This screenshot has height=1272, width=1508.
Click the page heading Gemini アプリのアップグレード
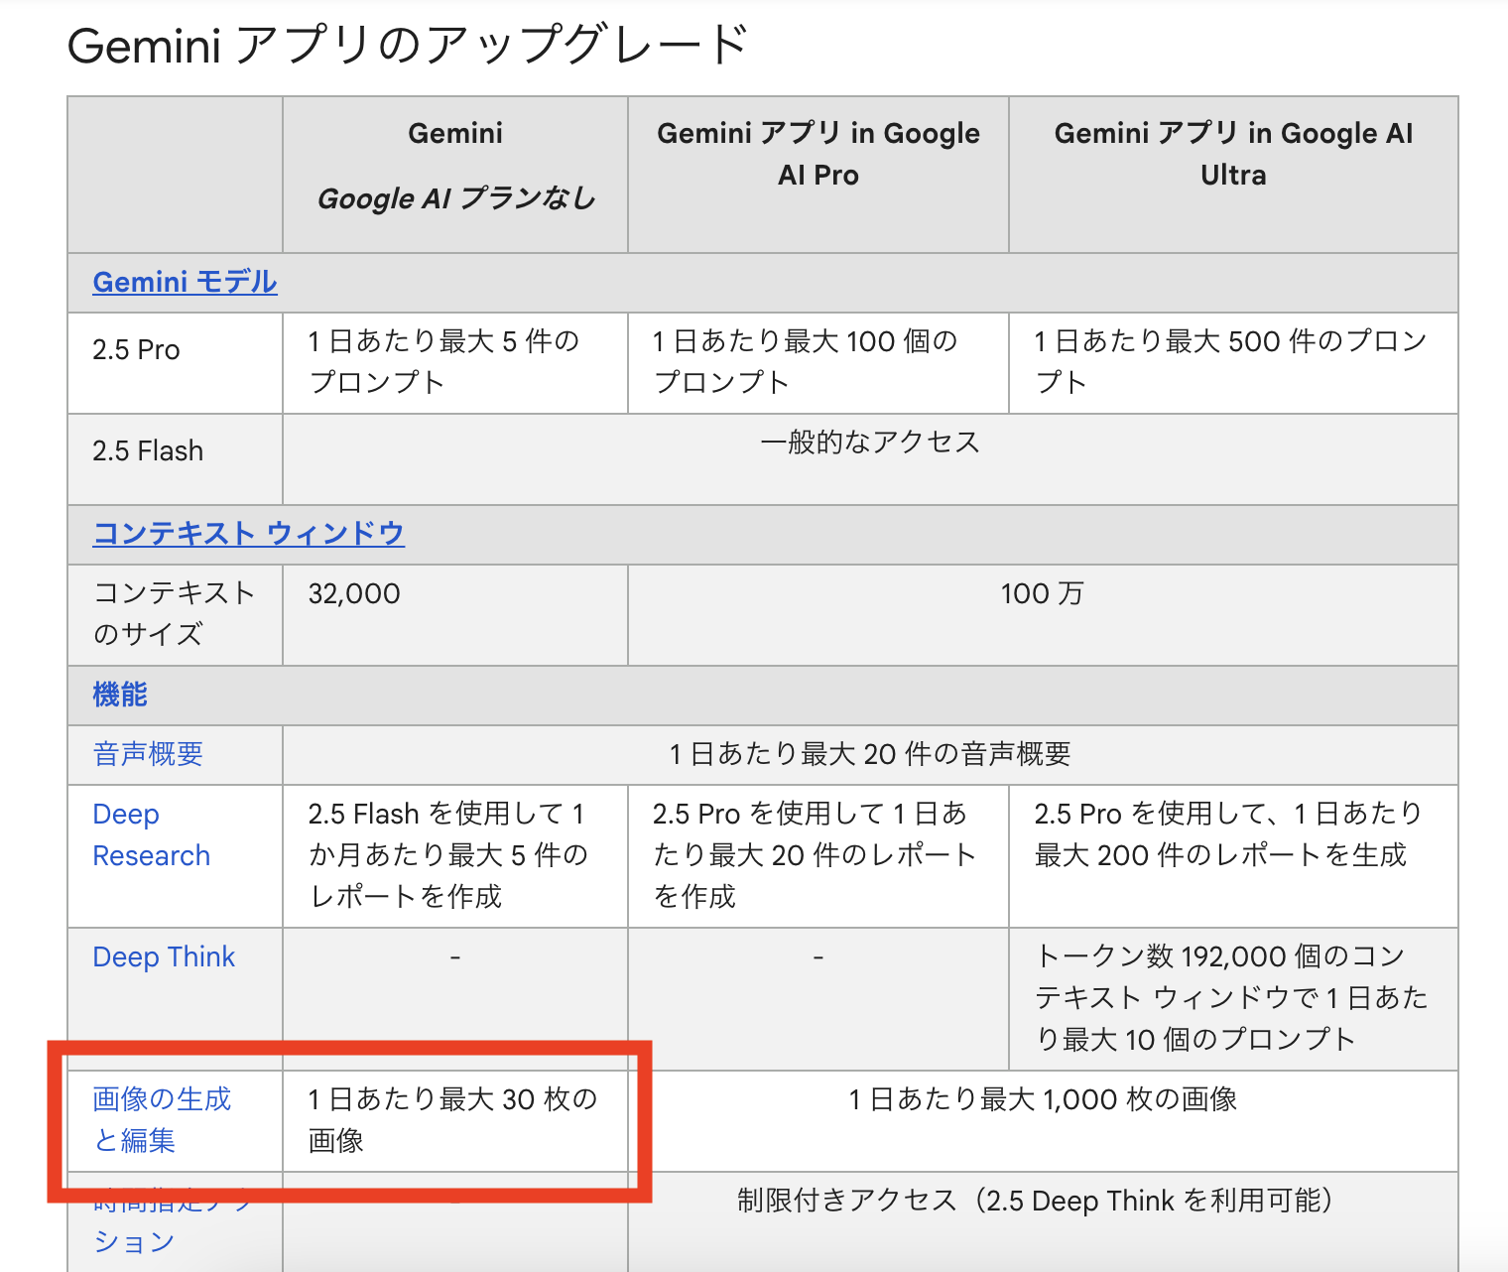point(408,46)
